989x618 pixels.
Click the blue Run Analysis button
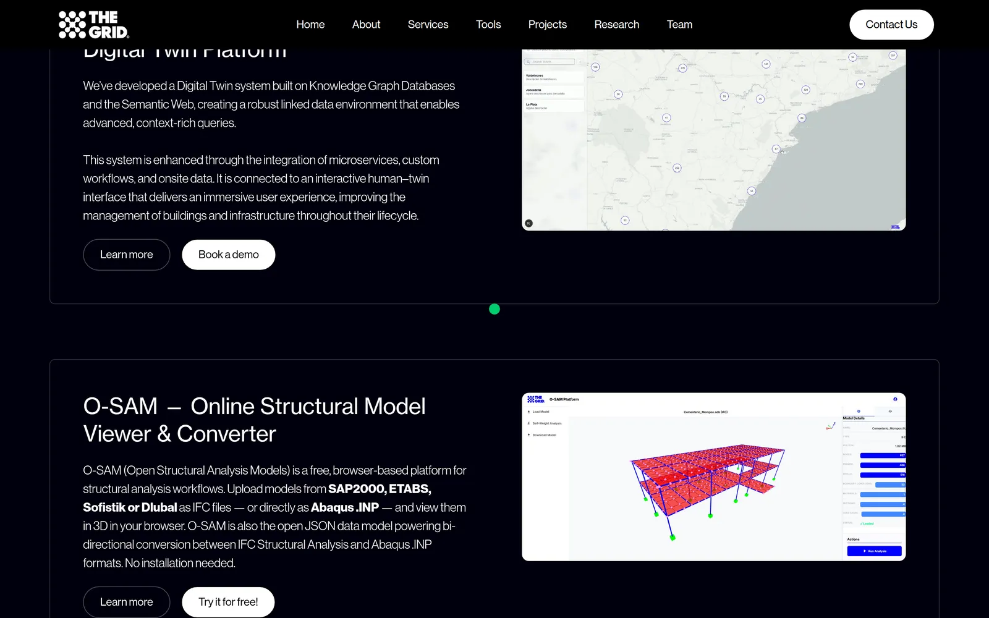click(x=874, y=551)
